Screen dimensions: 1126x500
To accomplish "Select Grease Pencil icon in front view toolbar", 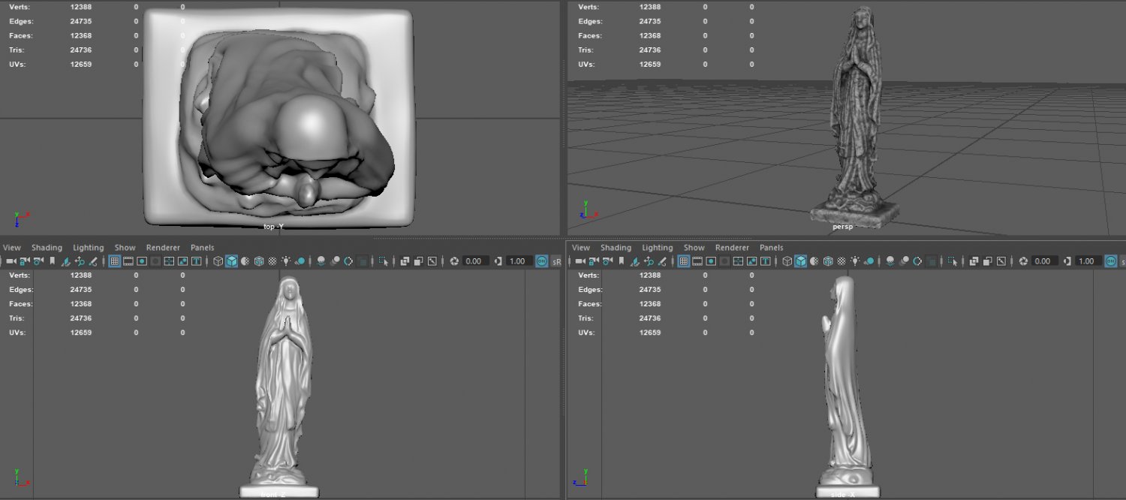I will [93, 261].
